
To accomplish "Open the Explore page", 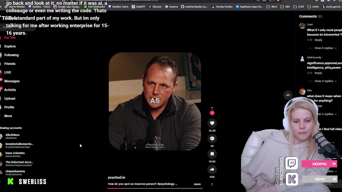I will pos(10,46).
